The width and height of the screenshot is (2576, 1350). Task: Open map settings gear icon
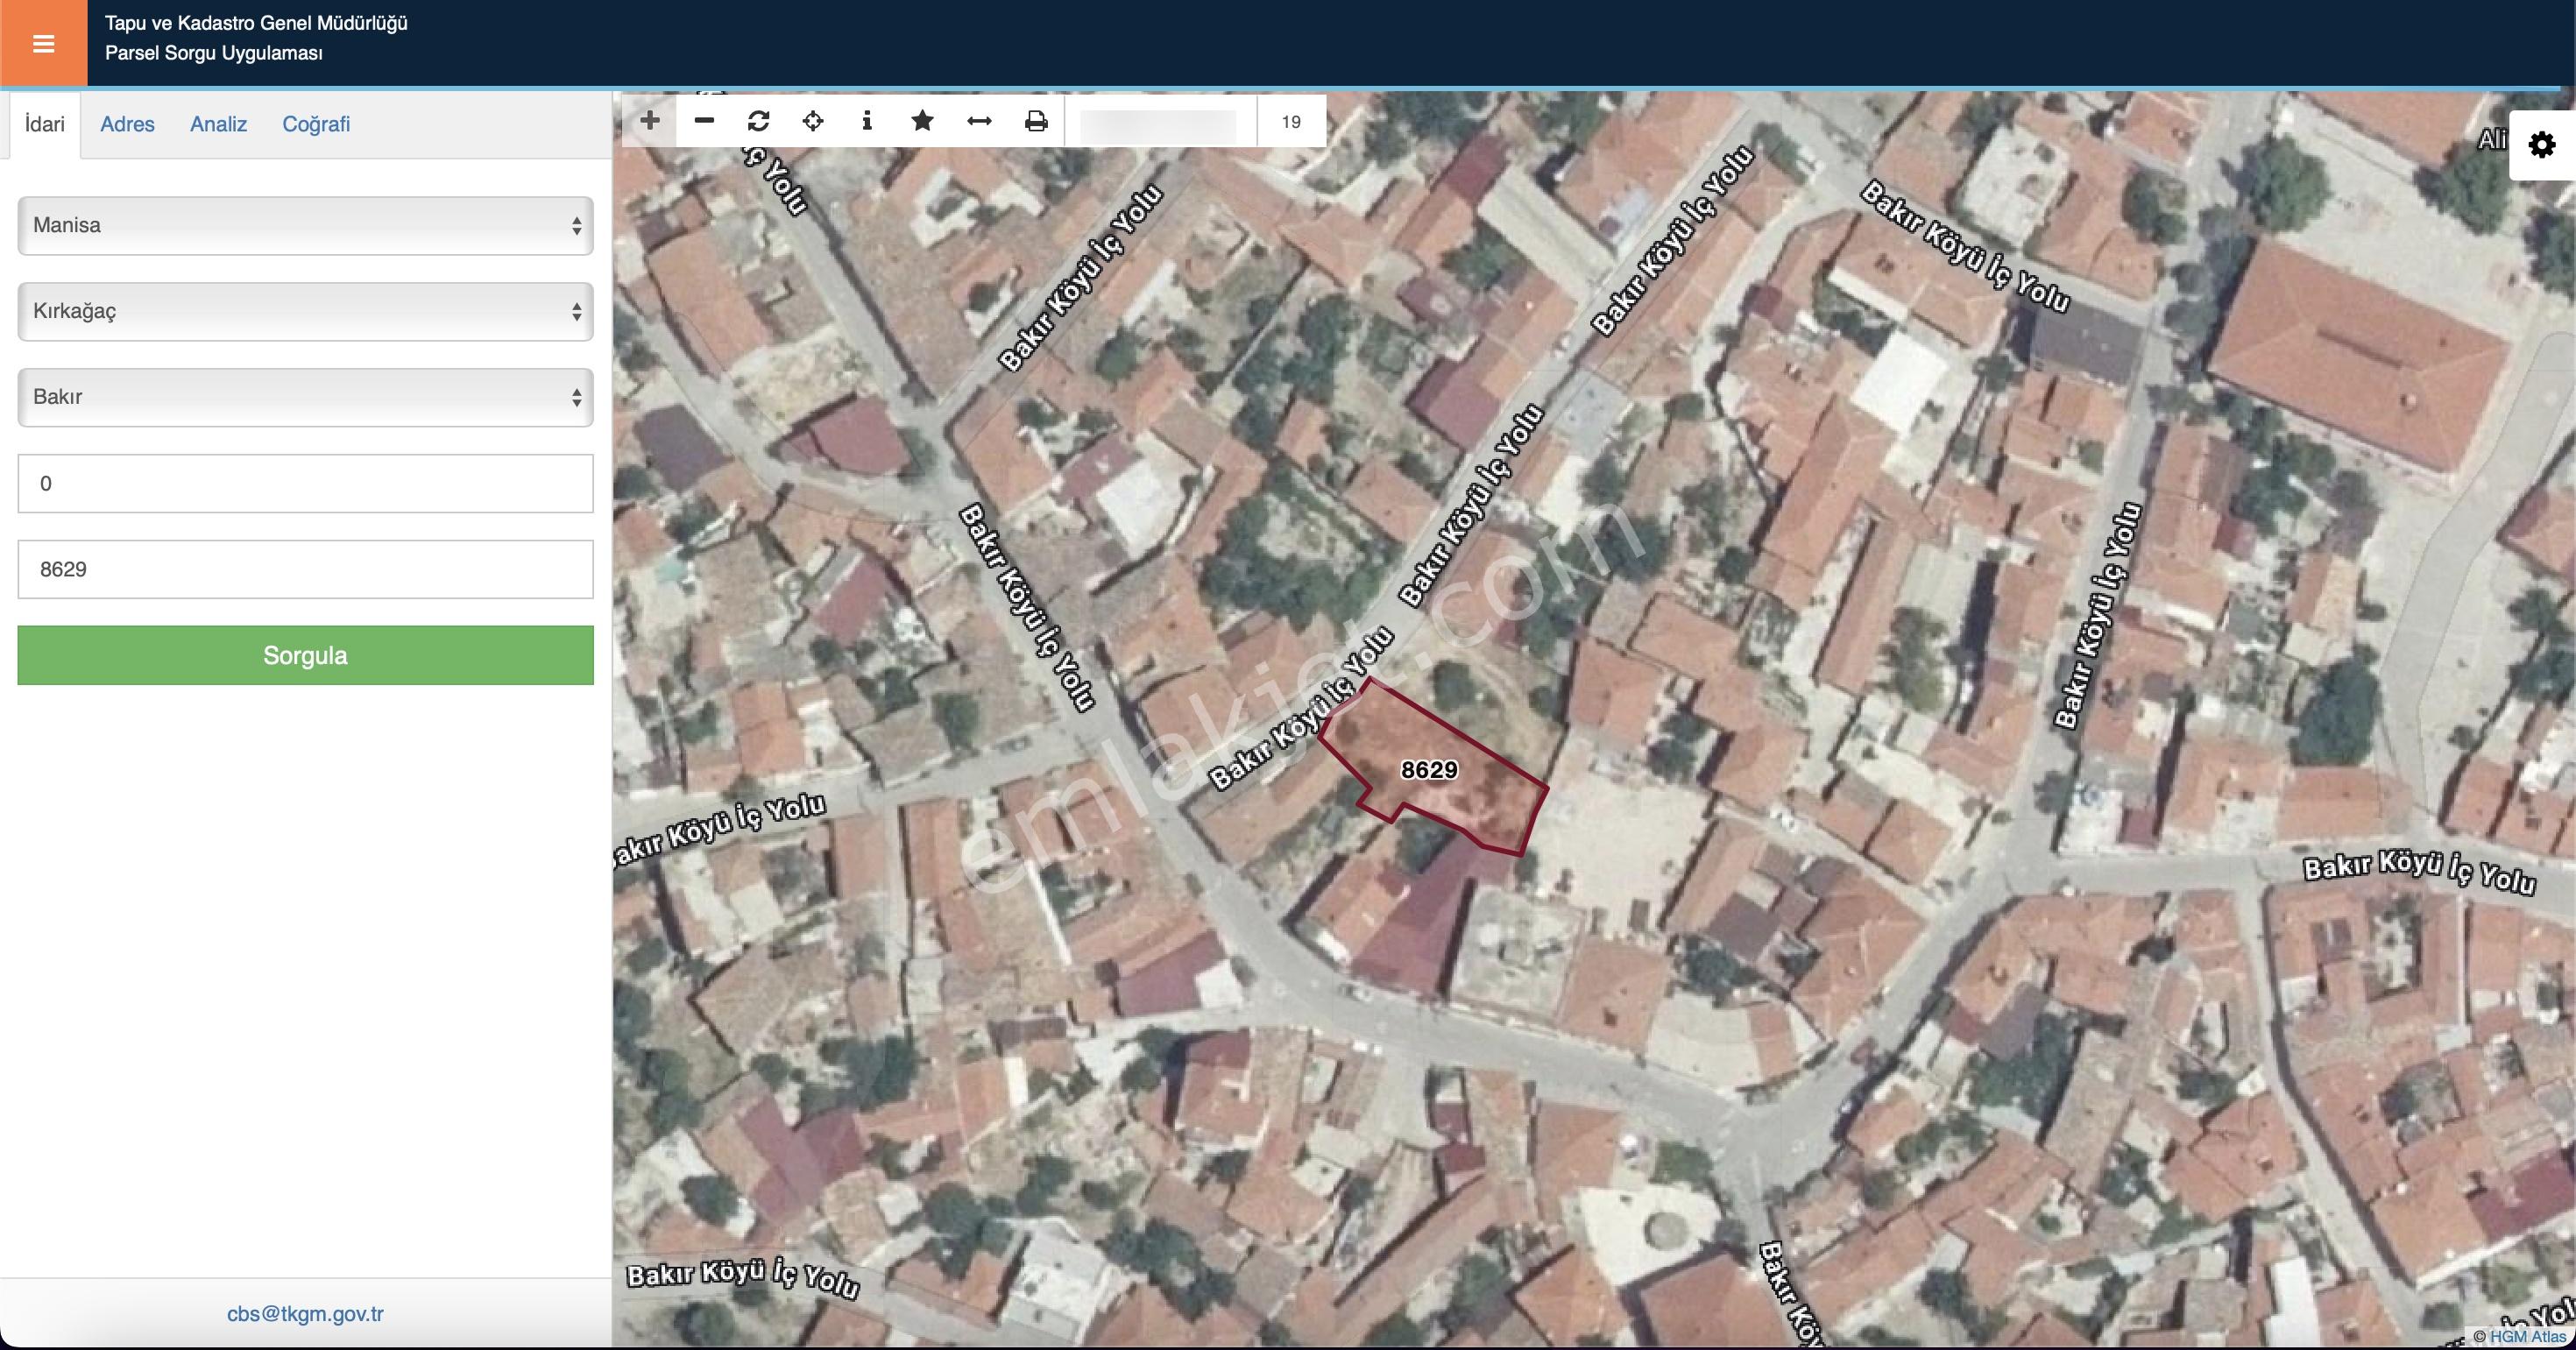click(2542, 146)
